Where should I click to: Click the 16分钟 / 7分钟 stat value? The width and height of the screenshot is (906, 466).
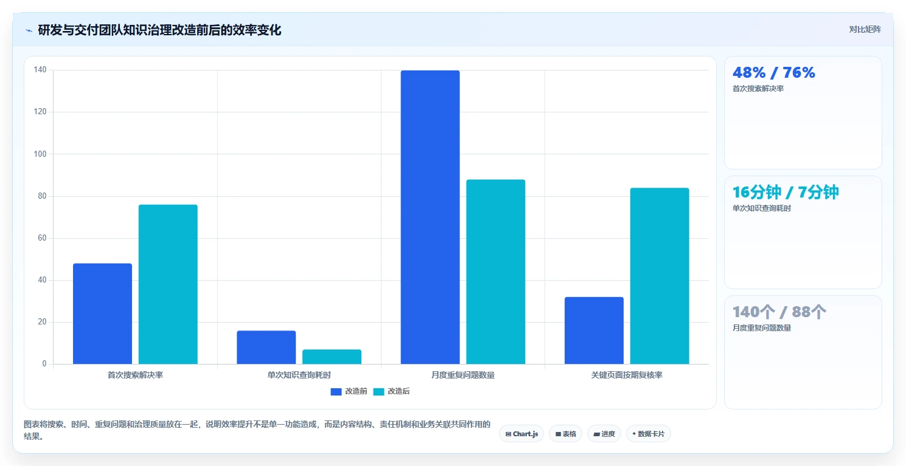pos(786,192)
